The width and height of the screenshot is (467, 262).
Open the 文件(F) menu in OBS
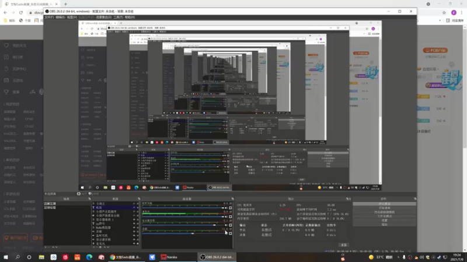pos(49,17)
